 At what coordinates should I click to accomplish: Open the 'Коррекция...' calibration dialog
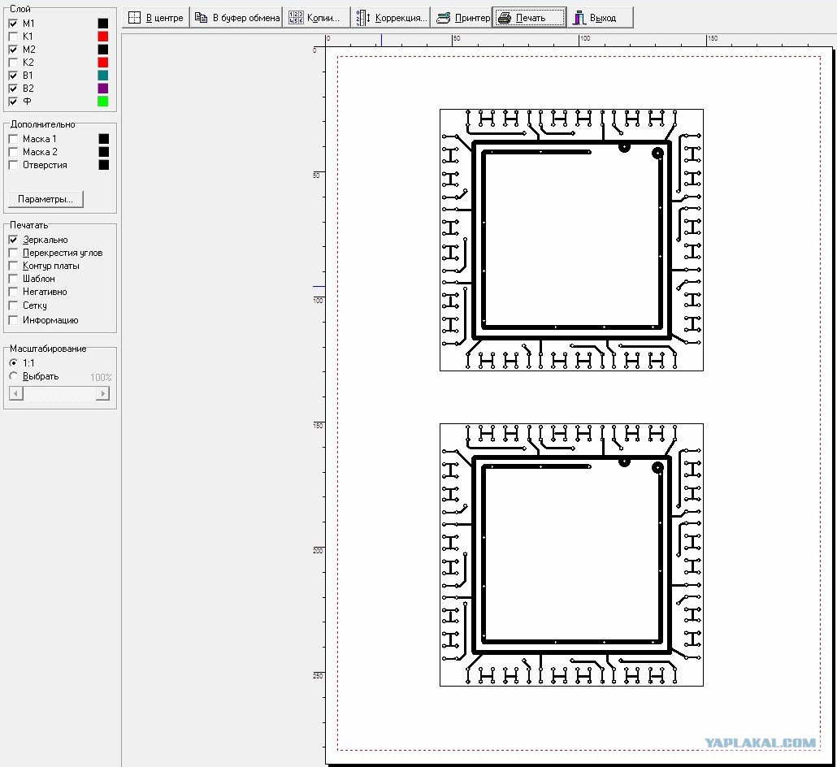[392, 18]
